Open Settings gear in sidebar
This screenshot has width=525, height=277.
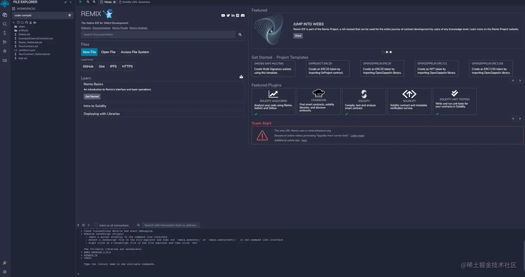[5, 272]
